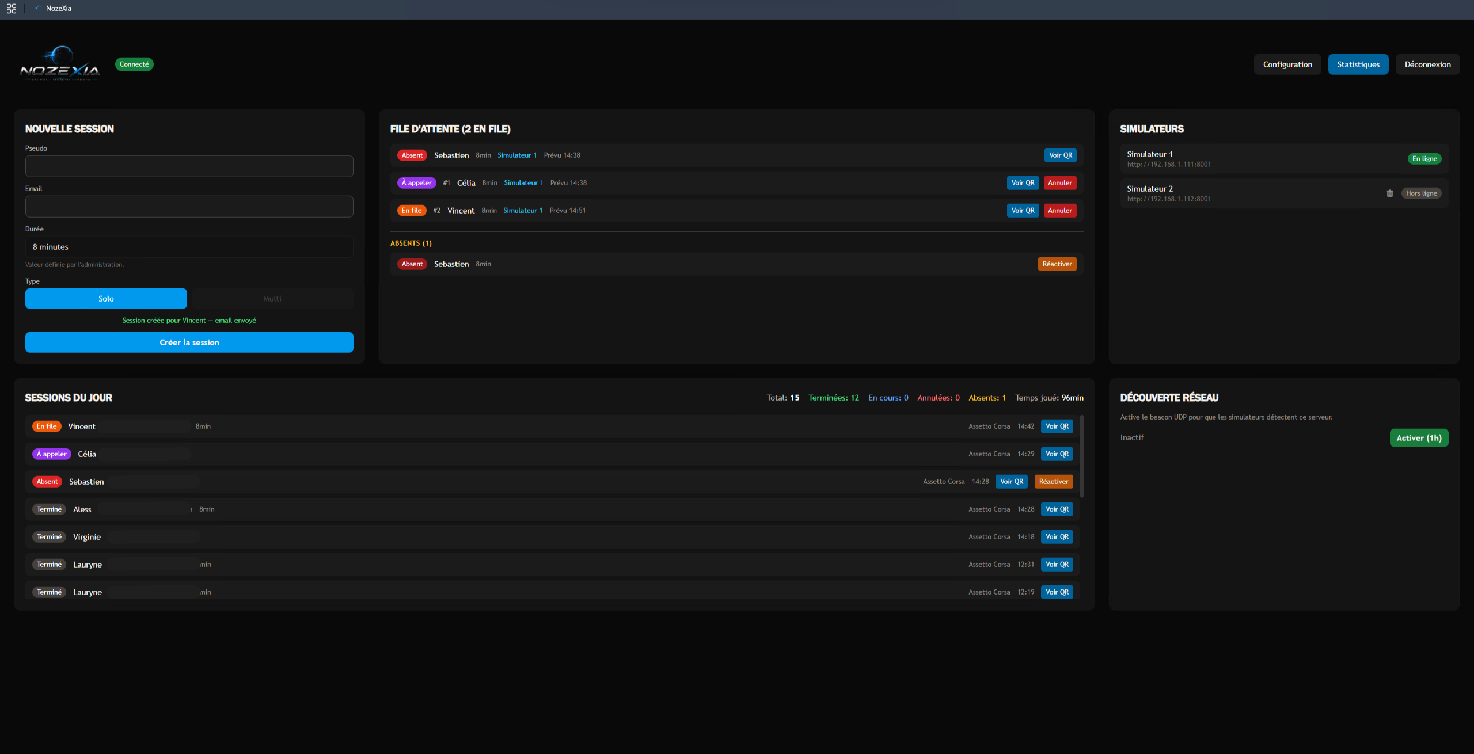Screen dimensions: 1474x754
Task: Click the Créer la session button
Action: coord(189,342)
